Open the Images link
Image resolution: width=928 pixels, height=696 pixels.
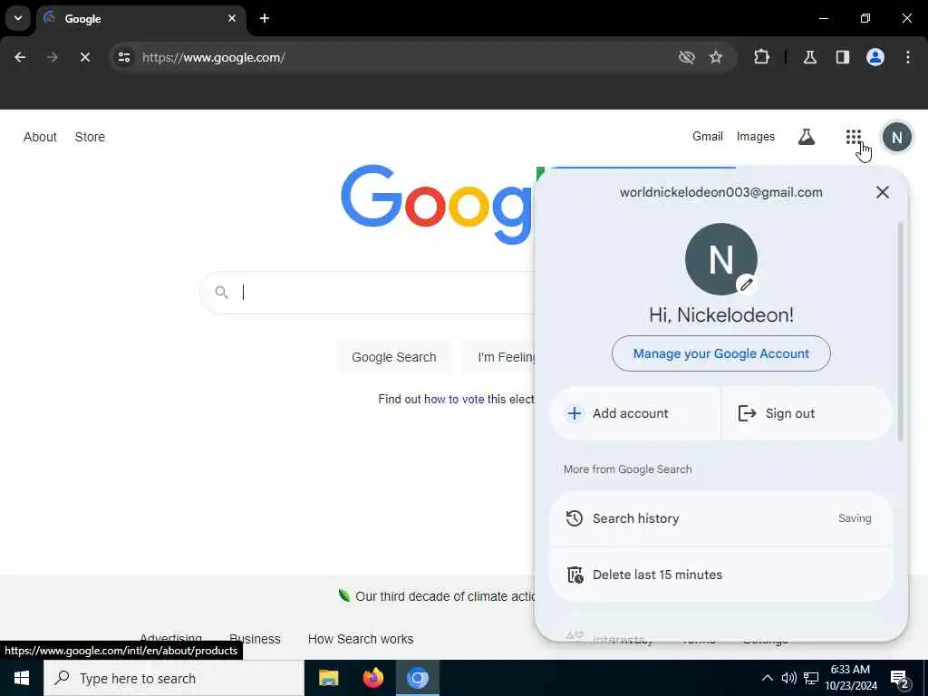tap(755, 136)
